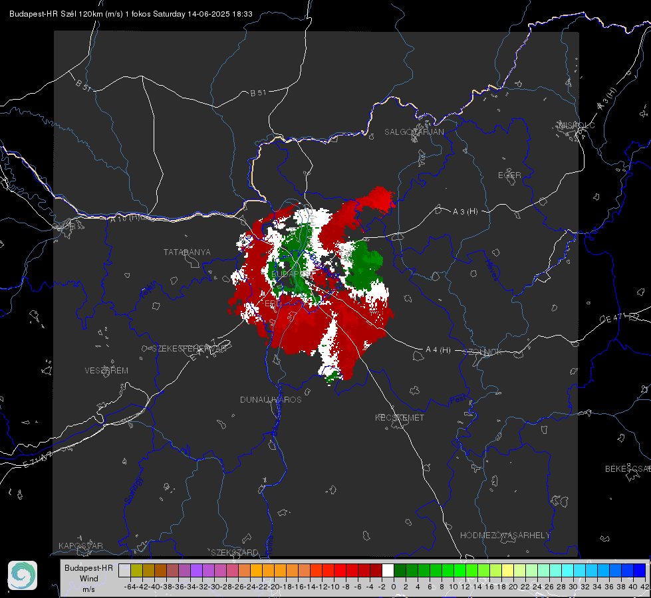Image resolution: width=651 pixels, height=598 pixels.
Task: Click the KECSKEMÉT city label
Action: coord(400,418)
